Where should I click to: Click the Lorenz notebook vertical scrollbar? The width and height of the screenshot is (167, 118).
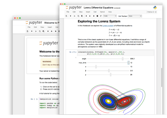162,77
